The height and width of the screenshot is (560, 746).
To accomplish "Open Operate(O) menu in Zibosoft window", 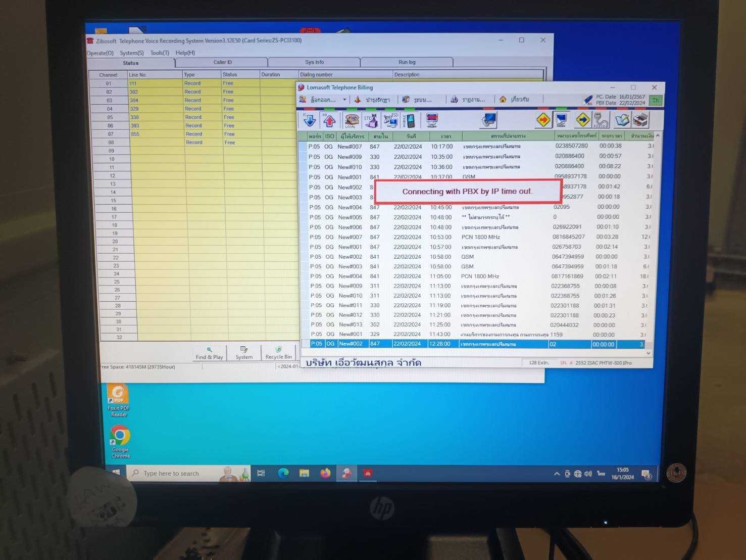I will coord(100,53).
